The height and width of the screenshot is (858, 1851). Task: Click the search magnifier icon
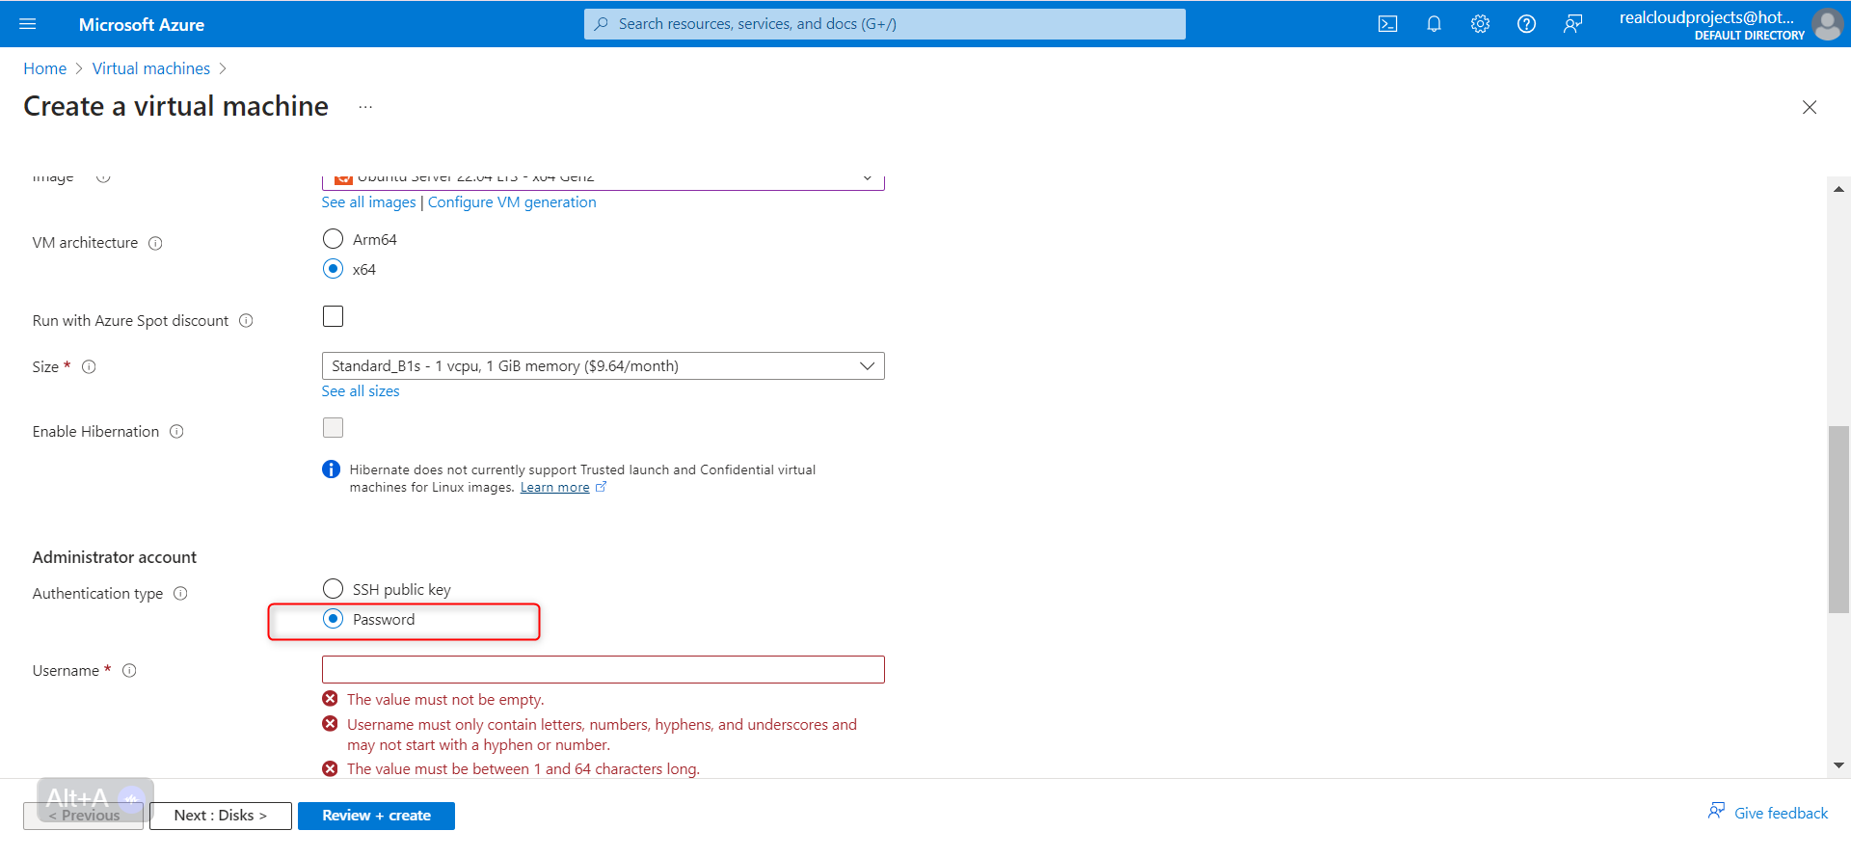602,24
